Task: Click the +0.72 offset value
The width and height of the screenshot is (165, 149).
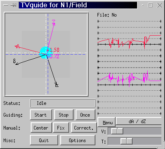Action: point(53,56)
